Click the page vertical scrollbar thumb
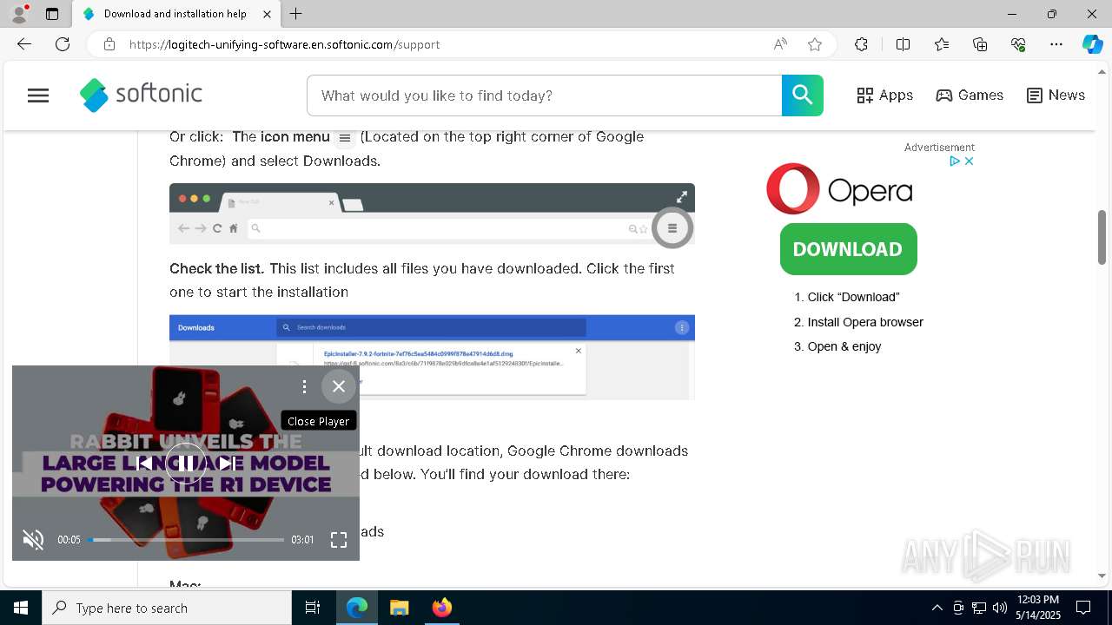 click(1102, 237)
